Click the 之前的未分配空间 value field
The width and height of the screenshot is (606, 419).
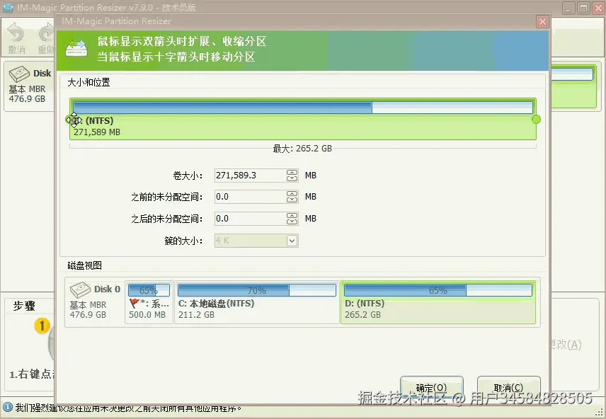(250, 197)
